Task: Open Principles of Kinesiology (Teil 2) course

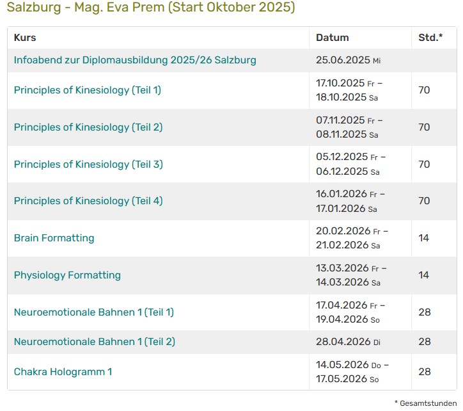Action: (88, 127)
